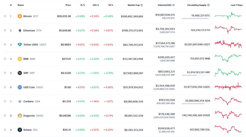
Task: Sort the table by Price column
Action: click(68, 5)
